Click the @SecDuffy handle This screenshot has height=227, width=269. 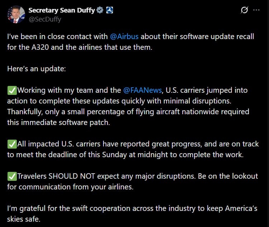(45, 19)
